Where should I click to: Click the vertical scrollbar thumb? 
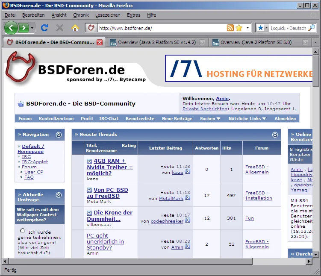click(315, 70)
